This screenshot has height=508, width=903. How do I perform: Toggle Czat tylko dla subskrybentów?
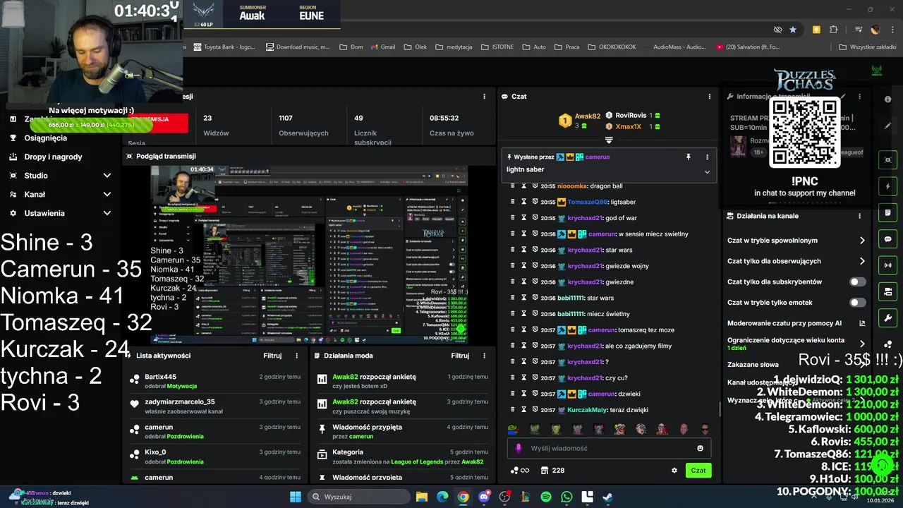tap(857, 282)
